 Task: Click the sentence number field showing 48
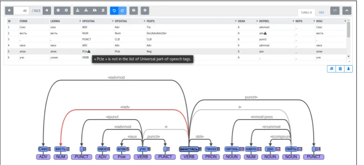click(22, 10)
